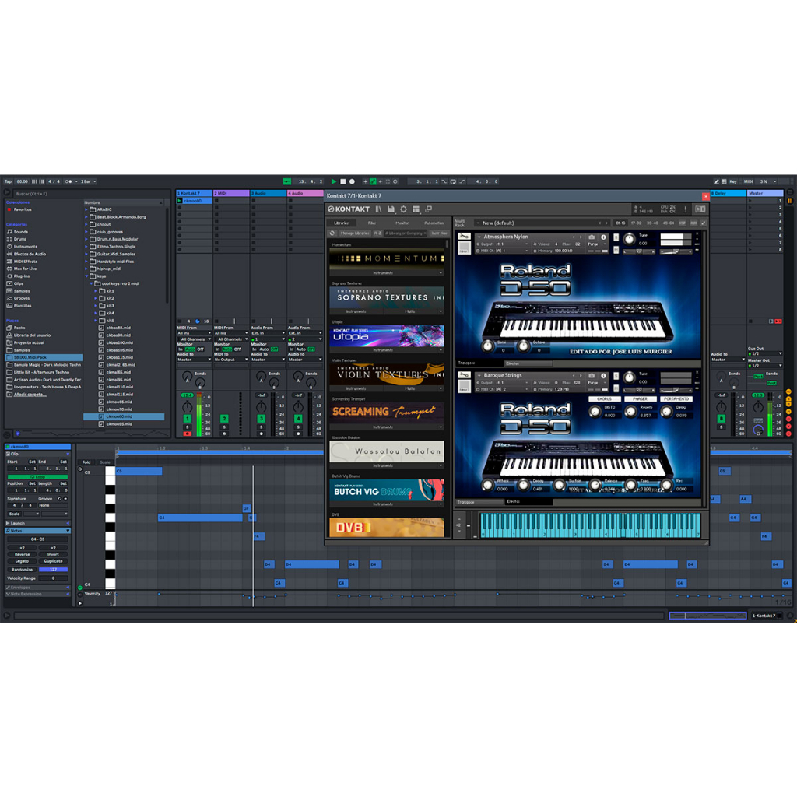Open the New (default) multi rack dropdown
This screenshot has width=797, height=797.
coord(542,223)
